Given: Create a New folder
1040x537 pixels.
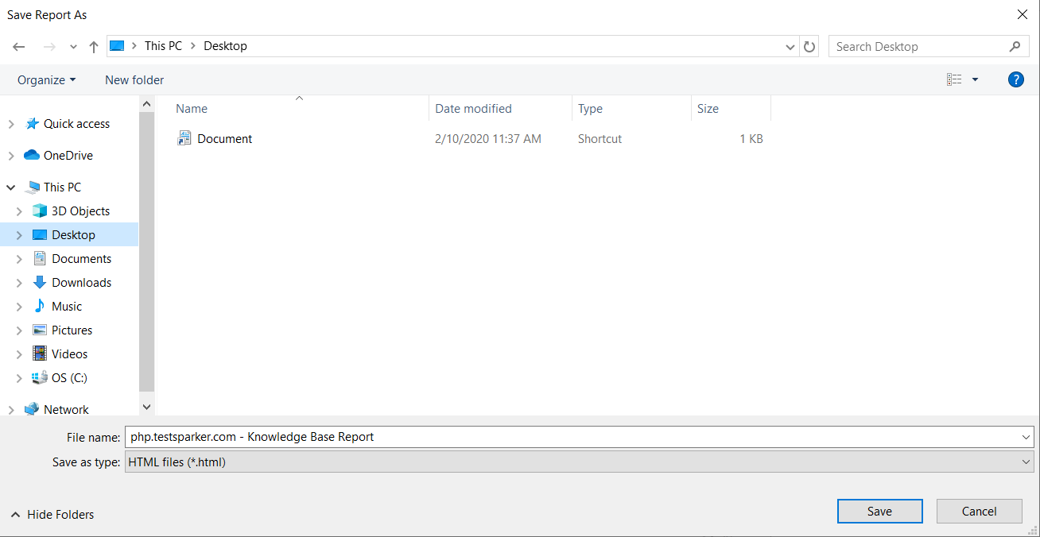Looking at the screenshot, I should tap(134, 79).
